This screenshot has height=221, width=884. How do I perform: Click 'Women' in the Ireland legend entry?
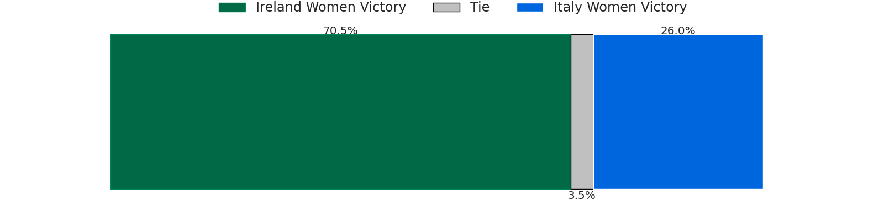tap(330, 7)
